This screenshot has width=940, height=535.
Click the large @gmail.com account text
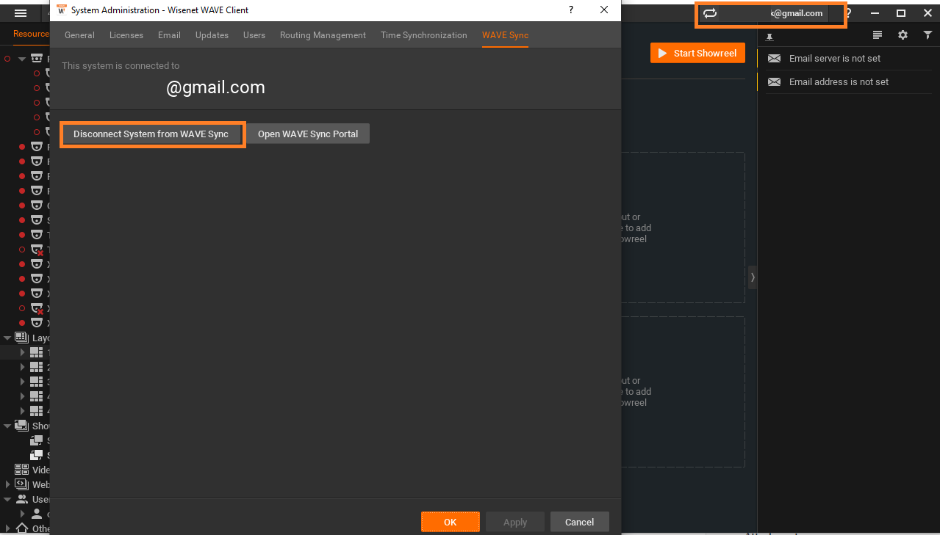click(x=215, y=87)
